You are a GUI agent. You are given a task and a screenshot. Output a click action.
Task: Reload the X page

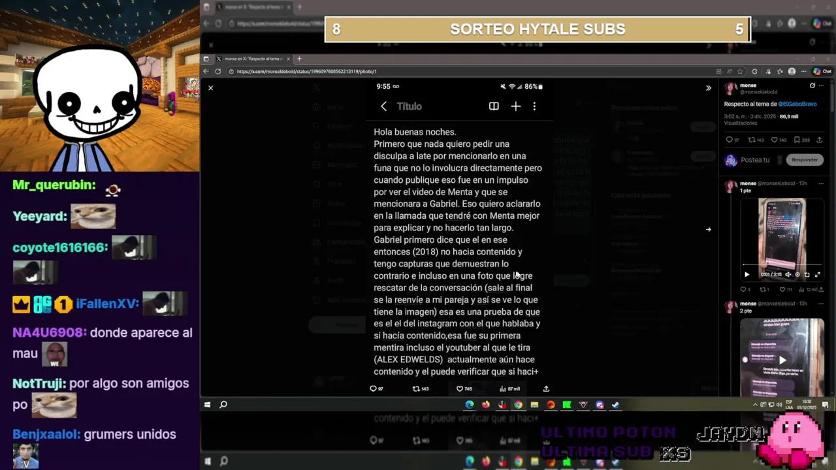pyautogui.click(x=218, y=71)
